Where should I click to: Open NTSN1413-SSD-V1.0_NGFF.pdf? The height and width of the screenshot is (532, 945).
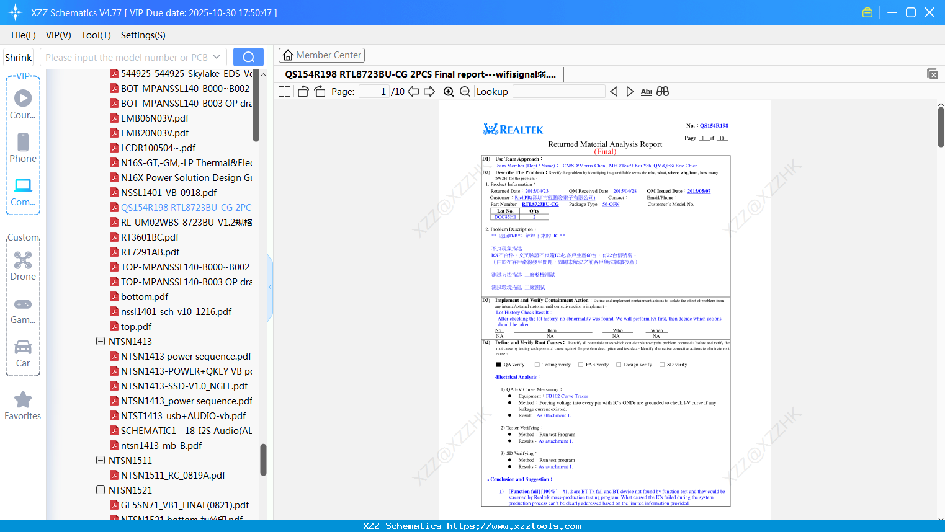[x=184, y=386]
